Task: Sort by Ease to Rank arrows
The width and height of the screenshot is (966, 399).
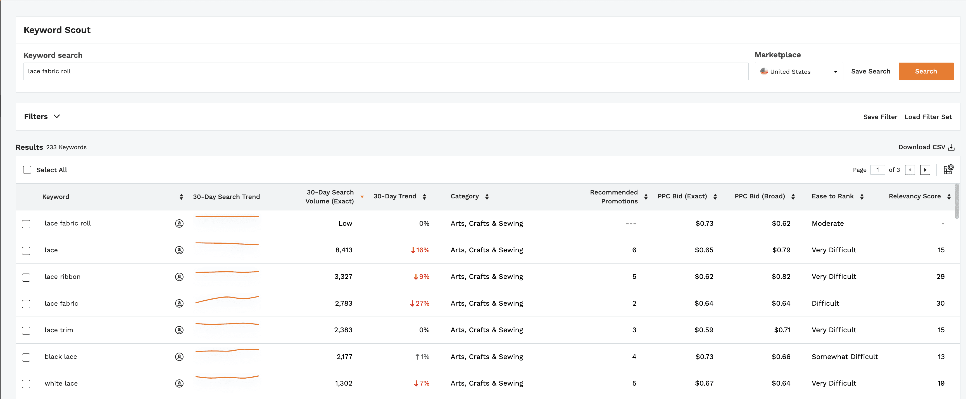Action: pos(862,196)
